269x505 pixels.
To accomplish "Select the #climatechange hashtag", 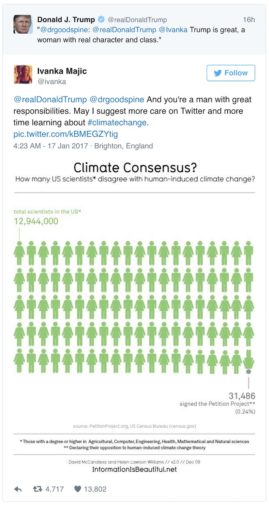I will 119,123.
